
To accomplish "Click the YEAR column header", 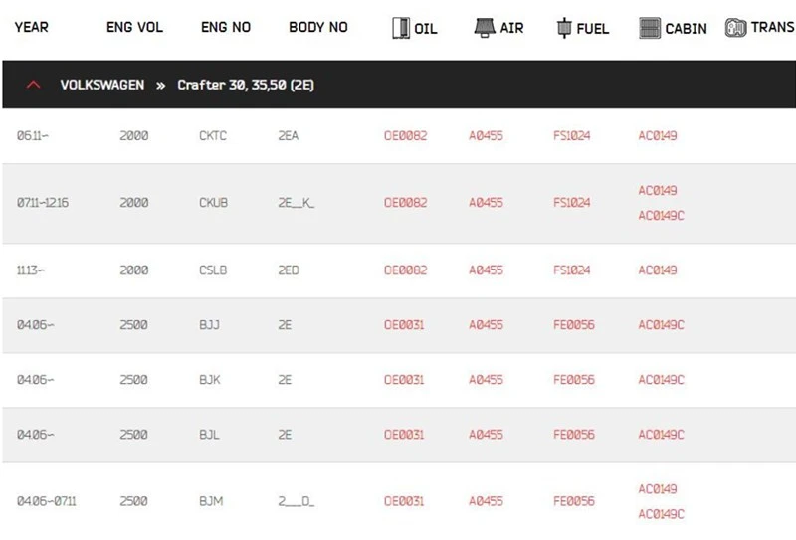I will (x=32, y=28).
